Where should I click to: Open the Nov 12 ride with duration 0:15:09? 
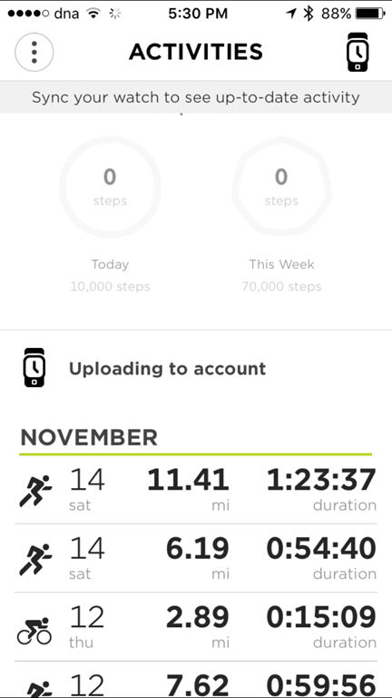(196, 627)
